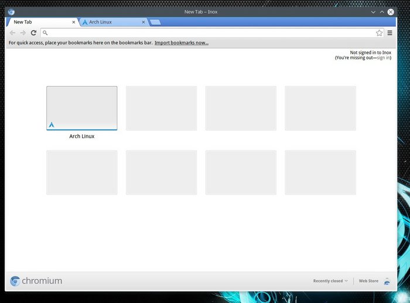
Task: Click Import bookmarks now link
Action: [x=182, y=43]
